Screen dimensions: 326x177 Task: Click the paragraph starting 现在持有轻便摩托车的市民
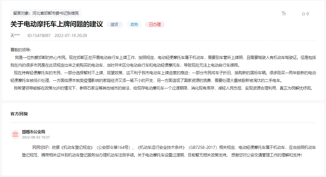[163, 77]
